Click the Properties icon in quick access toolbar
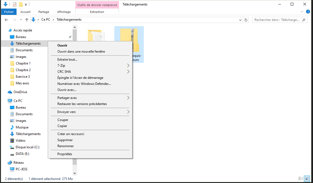Image resolution: width=313 pixels, height=183 pixels. pos(15,4)
